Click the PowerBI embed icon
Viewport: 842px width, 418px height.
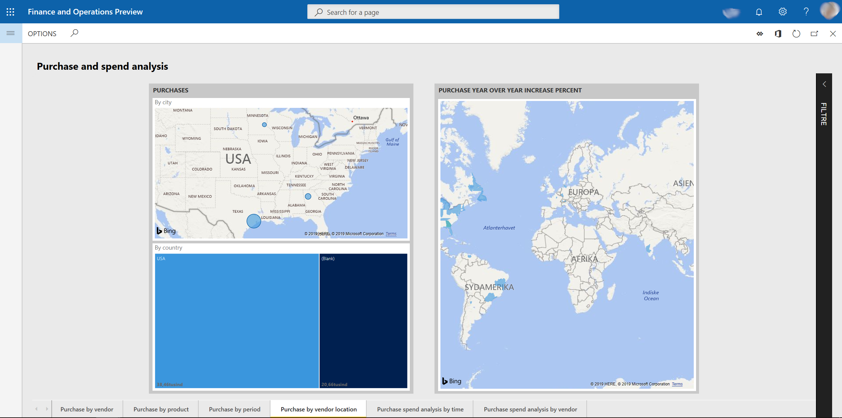tap(759, 33)
